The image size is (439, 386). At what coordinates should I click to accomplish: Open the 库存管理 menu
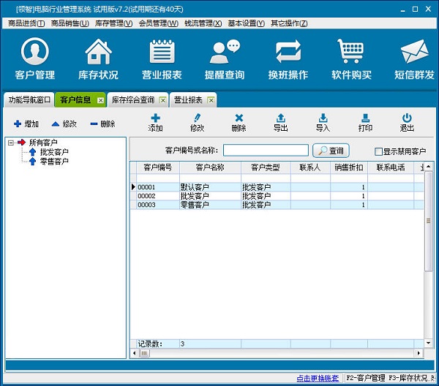coord(113,23)
